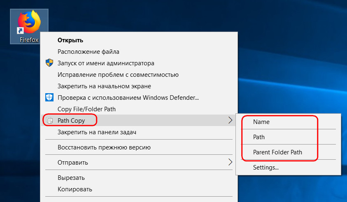
Task: Select Вырезать from the context menu
Action: point(71,178)
